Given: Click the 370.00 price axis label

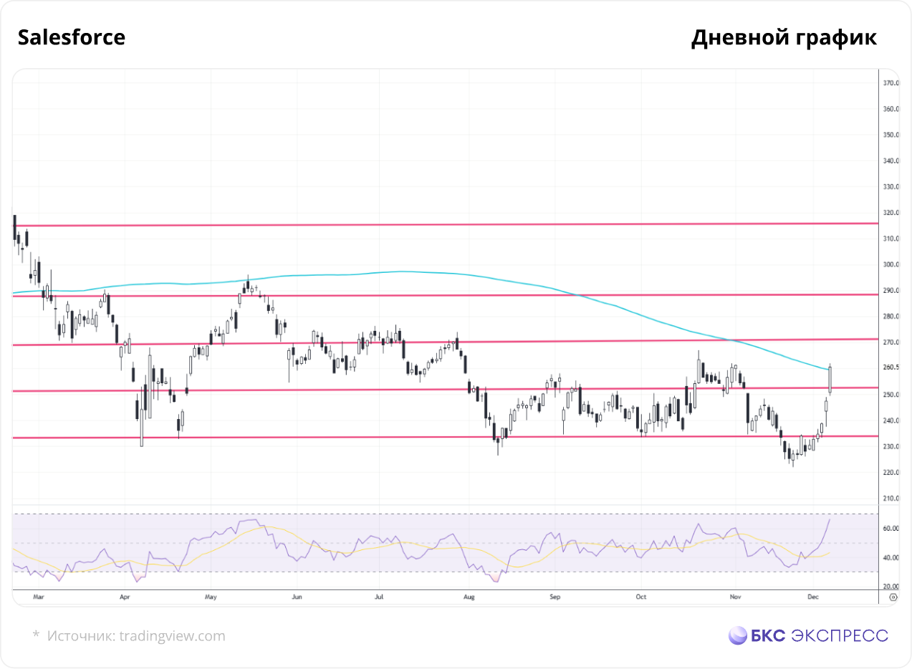Looking at the screenshot, I should (892, 84).
